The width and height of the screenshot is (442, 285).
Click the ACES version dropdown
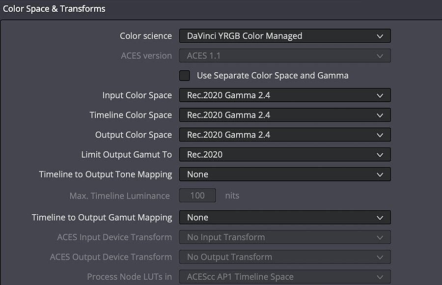[x=285, y=56]
